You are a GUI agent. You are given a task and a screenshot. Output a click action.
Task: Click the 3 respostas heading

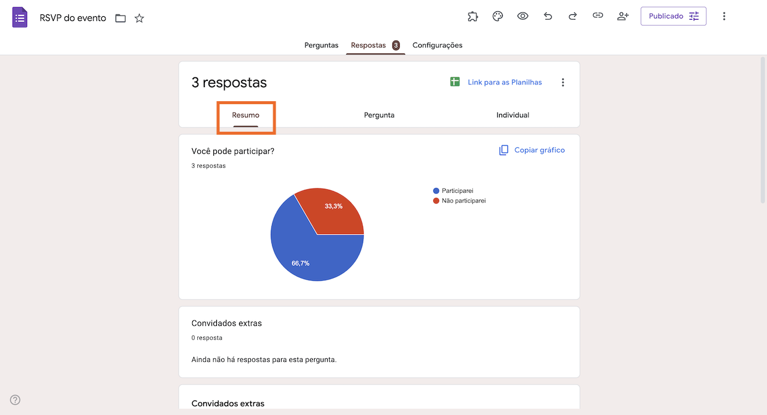click(x=229, y=83)
